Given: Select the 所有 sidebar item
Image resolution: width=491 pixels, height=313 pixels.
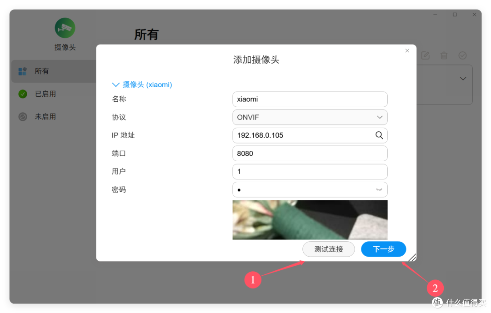Looking at the screenshot, I should coord(54,71).
